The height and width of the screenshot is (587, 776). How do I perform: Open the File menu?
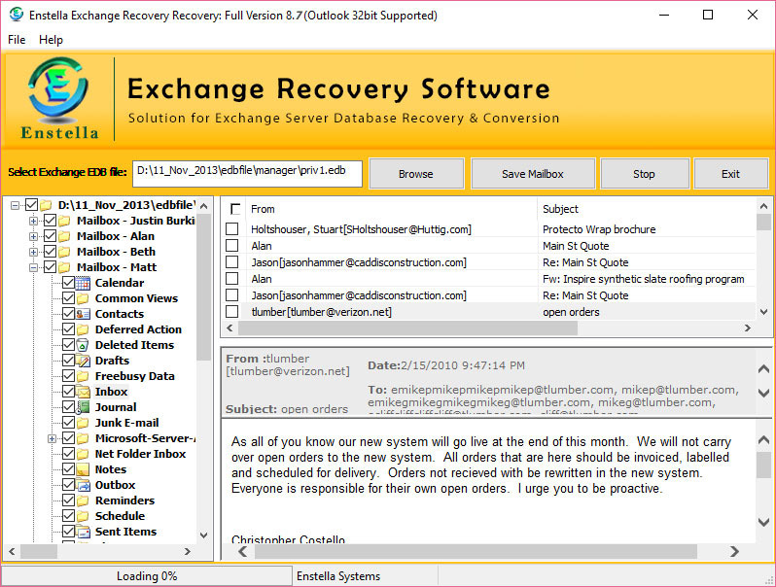click(x=17, y=40)
